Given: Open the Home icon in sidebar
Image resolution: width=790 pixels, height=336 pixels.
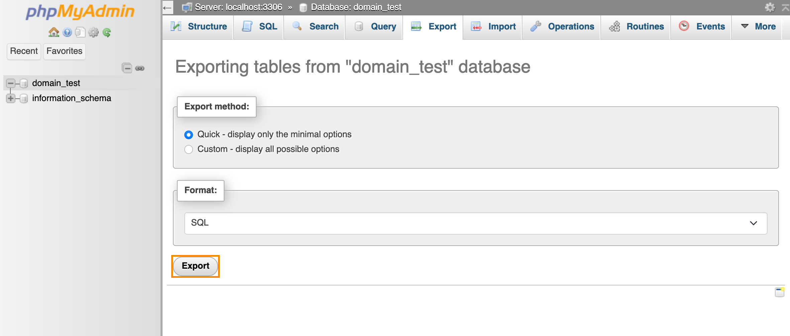Looking at the screenshot, I should click(54, 32).
